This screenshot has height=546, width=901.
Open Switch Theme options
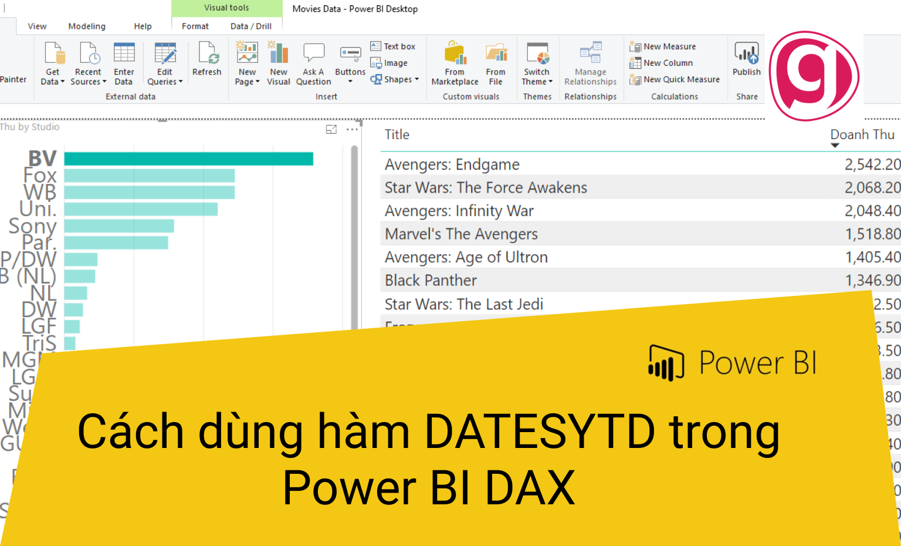[x=537, y=64]
